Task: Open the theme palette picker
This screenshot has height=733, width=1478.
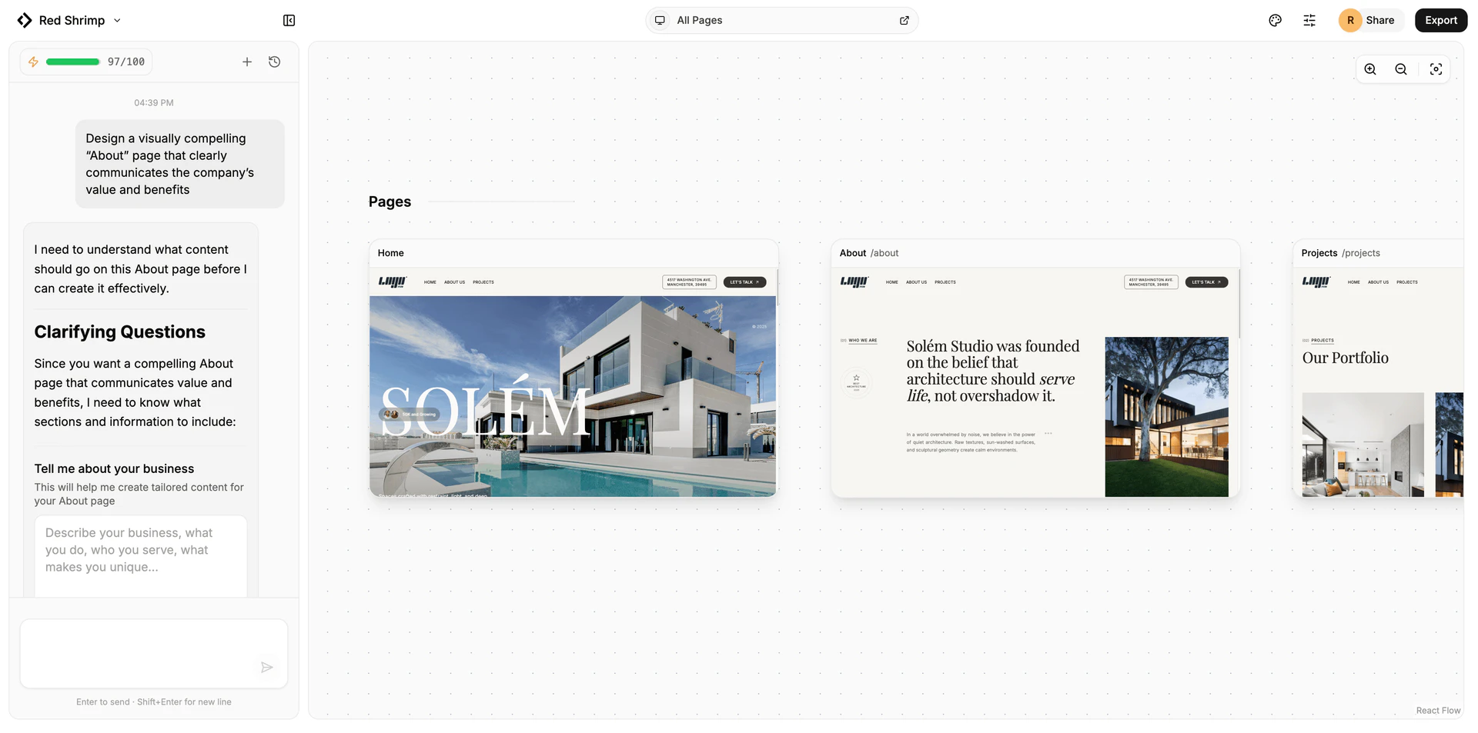Action: (1275, 20)
